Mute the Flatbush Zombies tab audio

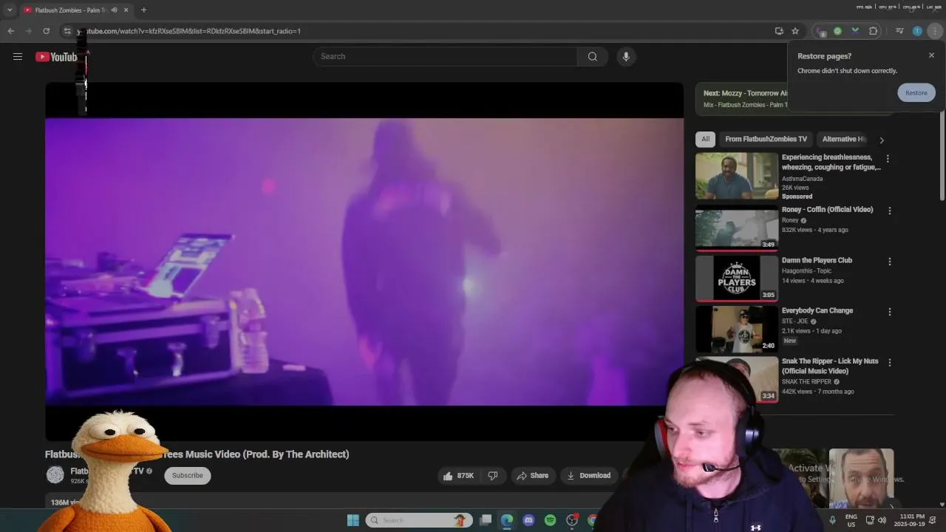(x=114, y=10)
